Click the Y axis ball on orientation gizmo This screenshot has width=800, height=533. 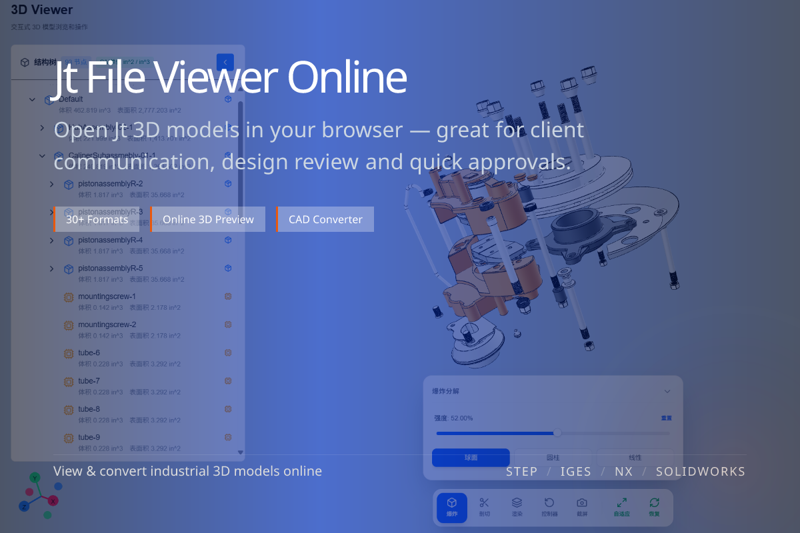pos(35,478)
